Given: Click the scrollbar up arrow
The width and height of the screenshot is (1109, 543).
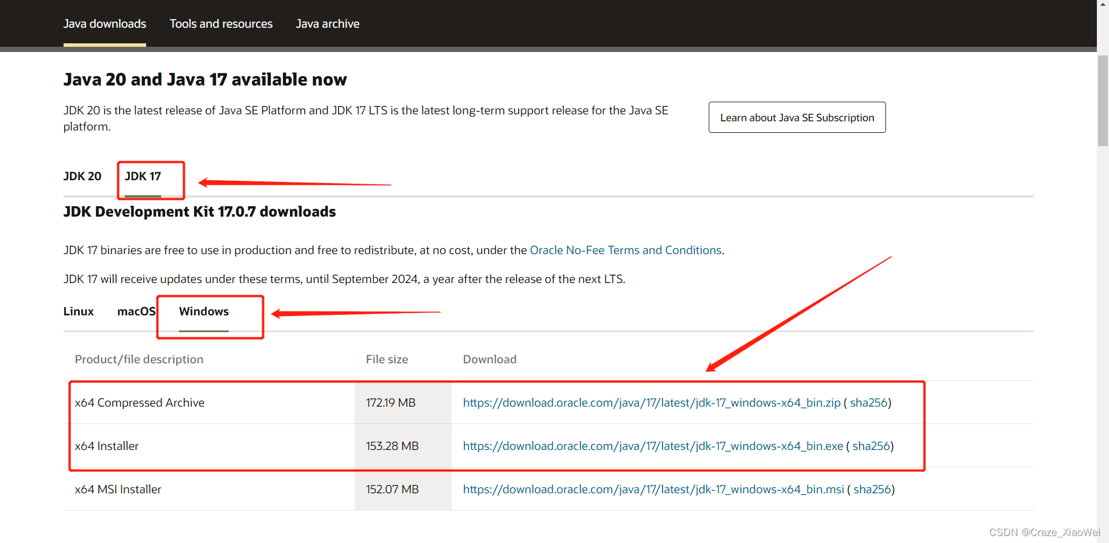Looking at the screenshot, I should [x=1103, y=5].
